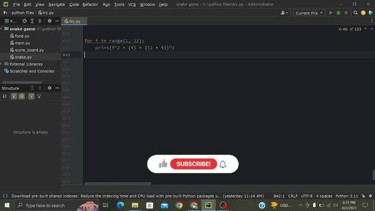Change UTF-8 file encoding in status bar
Viewport: 375px width, 211px height.
[306, 196]
